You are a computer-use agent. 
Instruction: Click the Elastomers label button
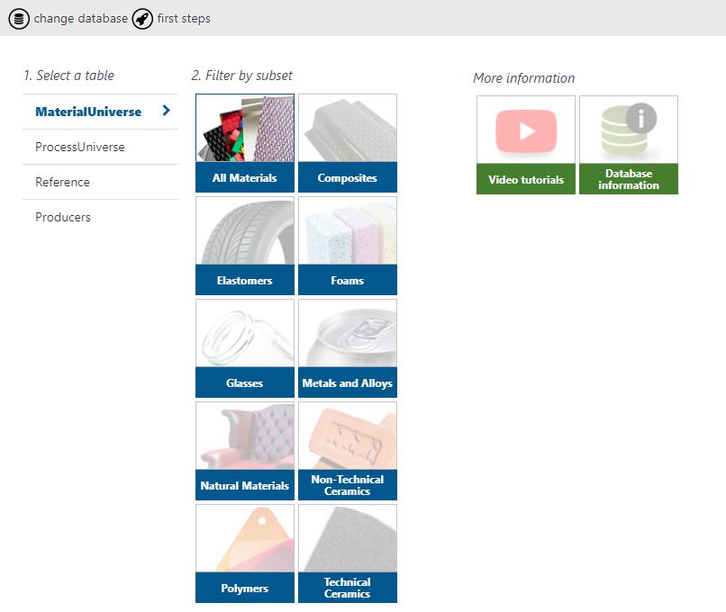tap(245, 280)
